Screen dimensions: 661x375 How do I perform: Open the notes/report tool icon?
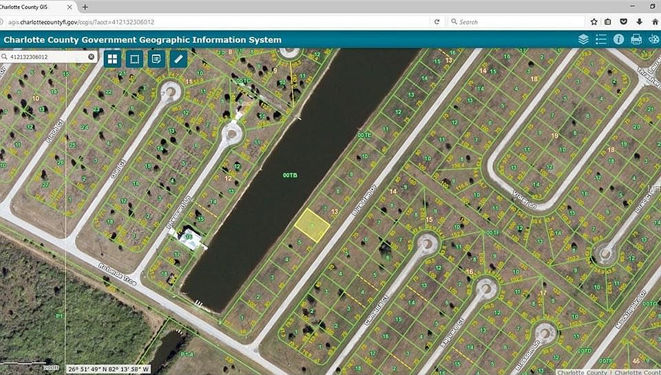coord(156,59)
